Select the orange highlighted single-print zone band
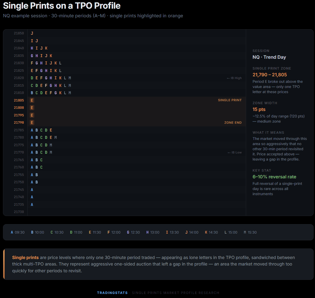Image resolution: width=315 pixels, height=298 pixels. point(135,111)
